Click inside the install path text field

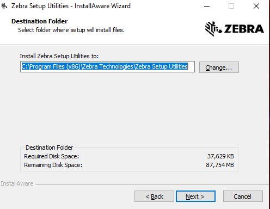coord(107,66)
